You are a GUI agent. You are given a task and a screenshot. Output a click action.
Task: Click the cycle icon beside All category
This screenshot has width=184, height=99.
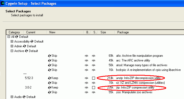[x=17, y=37]
